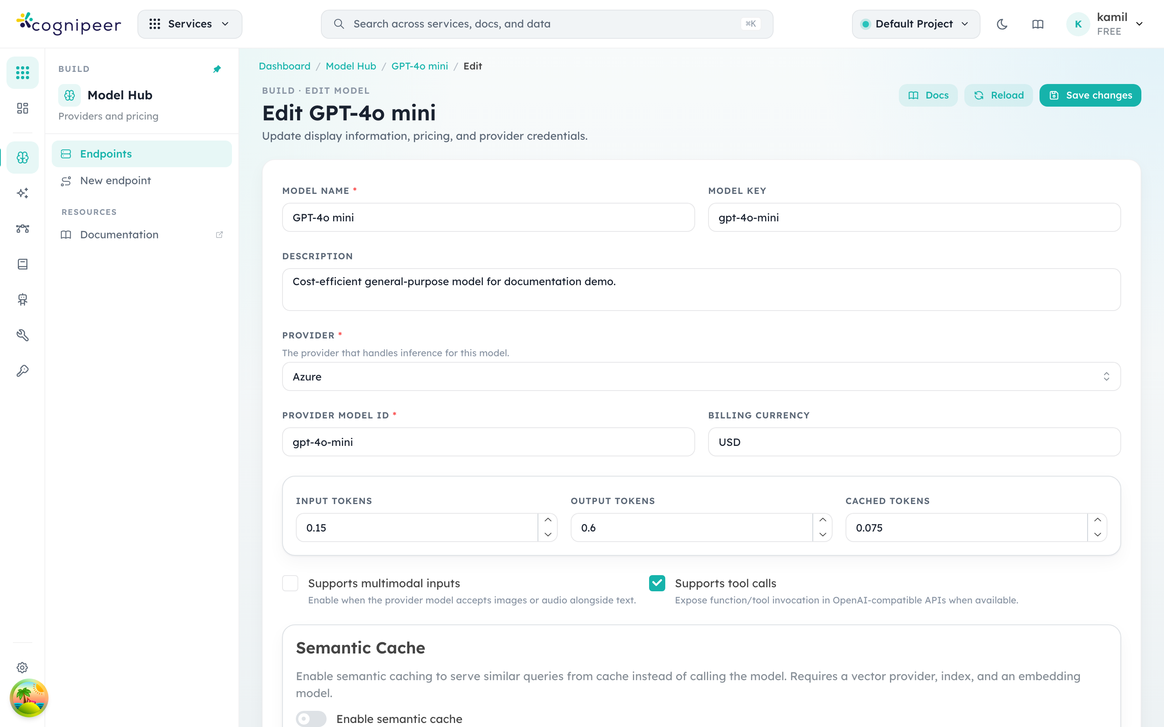Click the key icon in left rail
The width and height of the screenshot is (1164, 727).
[x=23, y=371]
